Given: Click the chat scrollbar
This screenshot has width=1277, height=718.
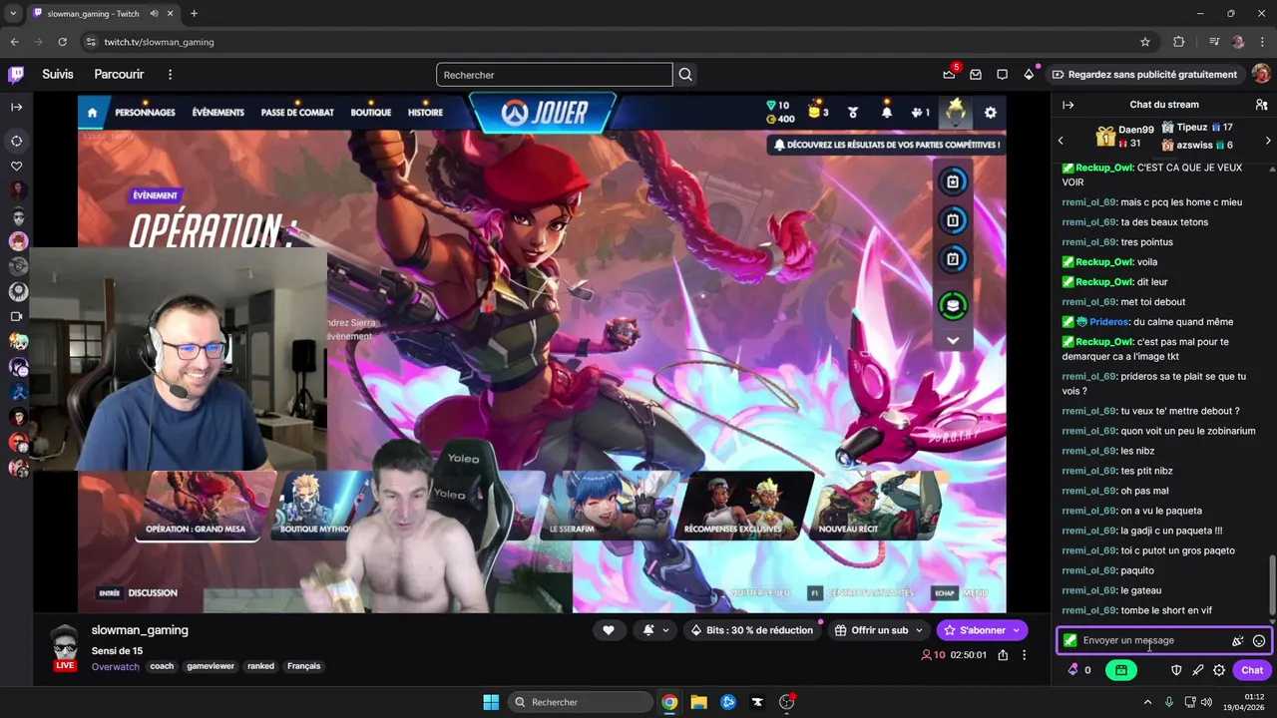Looking at the screenshot, I should 1271,586.
